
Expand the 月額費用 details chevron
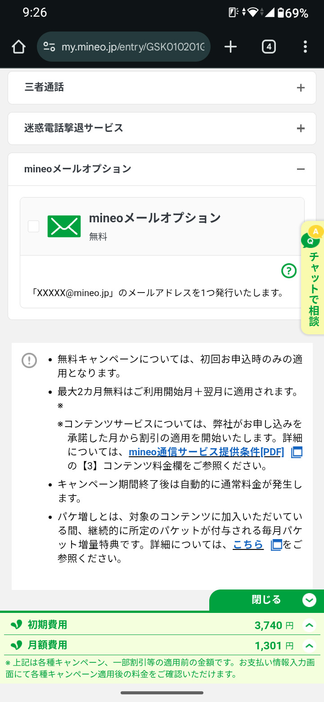pyautogui.click(x=310, y=646)
